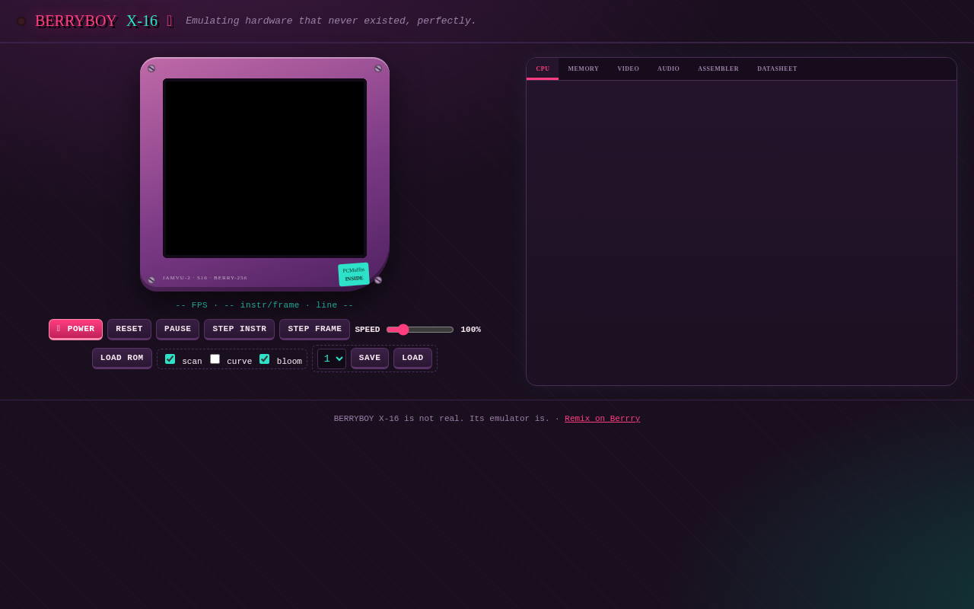This screenshot has width=974, height=609.
Task: Open the save slot dropdown
Action: [x=332, y=359]
